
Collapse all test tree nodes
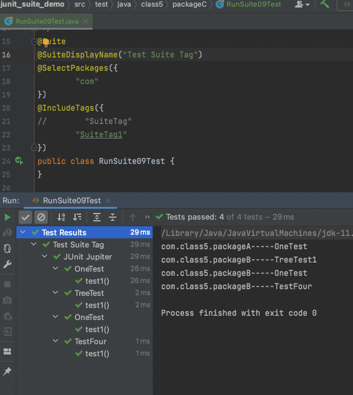pos(113,217)
